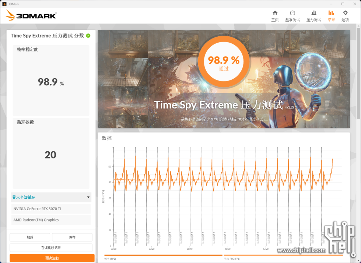Open the 显示全部循环 loop selection dropdown
The image size is (361, 263).
tap(51, 197)
